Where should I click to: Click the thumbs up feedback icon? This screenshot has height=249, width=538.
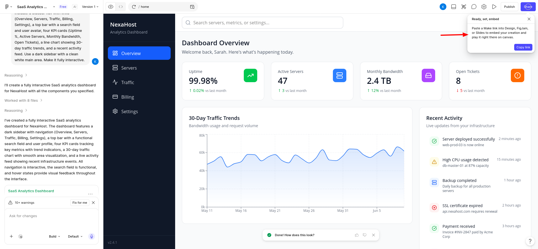click(357, 235)
